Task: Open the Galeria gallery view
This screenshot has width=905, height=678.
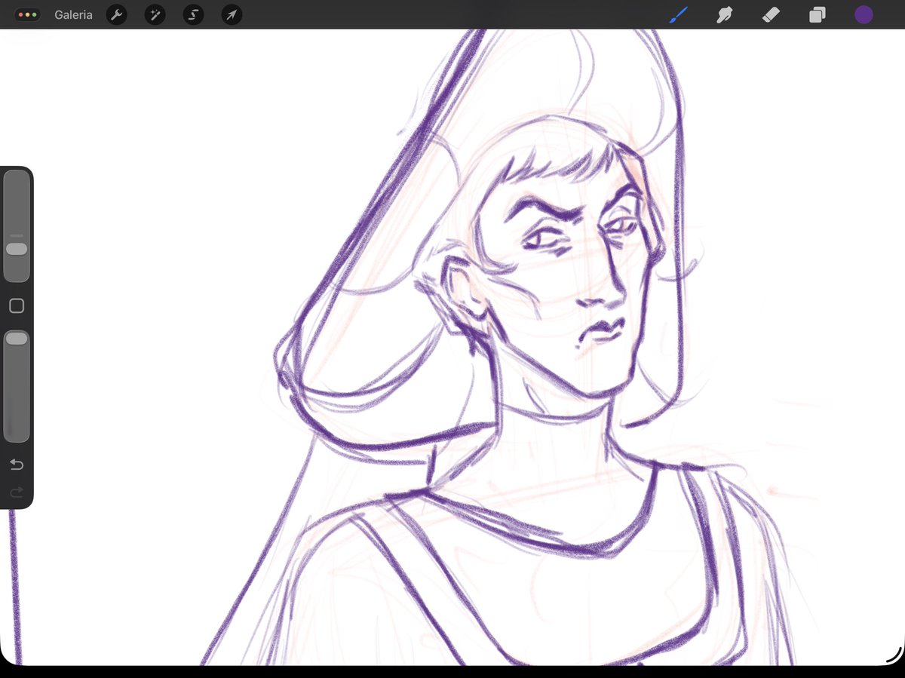Action: pyautogui.click(x=73, y=14)
